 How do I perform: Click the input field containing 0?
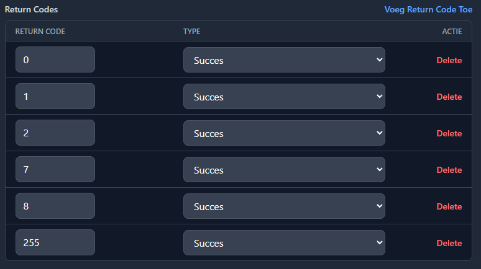tap(55, 60)
